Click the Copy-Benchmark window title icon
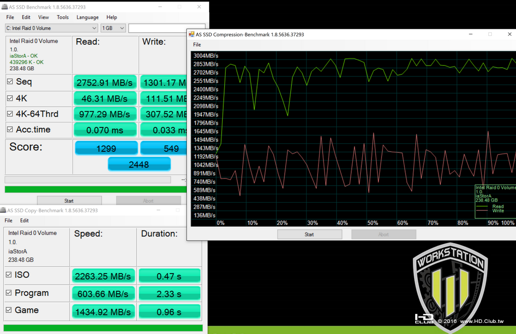This screenshot has height=334, width=516. pyautogui.click(x=4, y=210)
